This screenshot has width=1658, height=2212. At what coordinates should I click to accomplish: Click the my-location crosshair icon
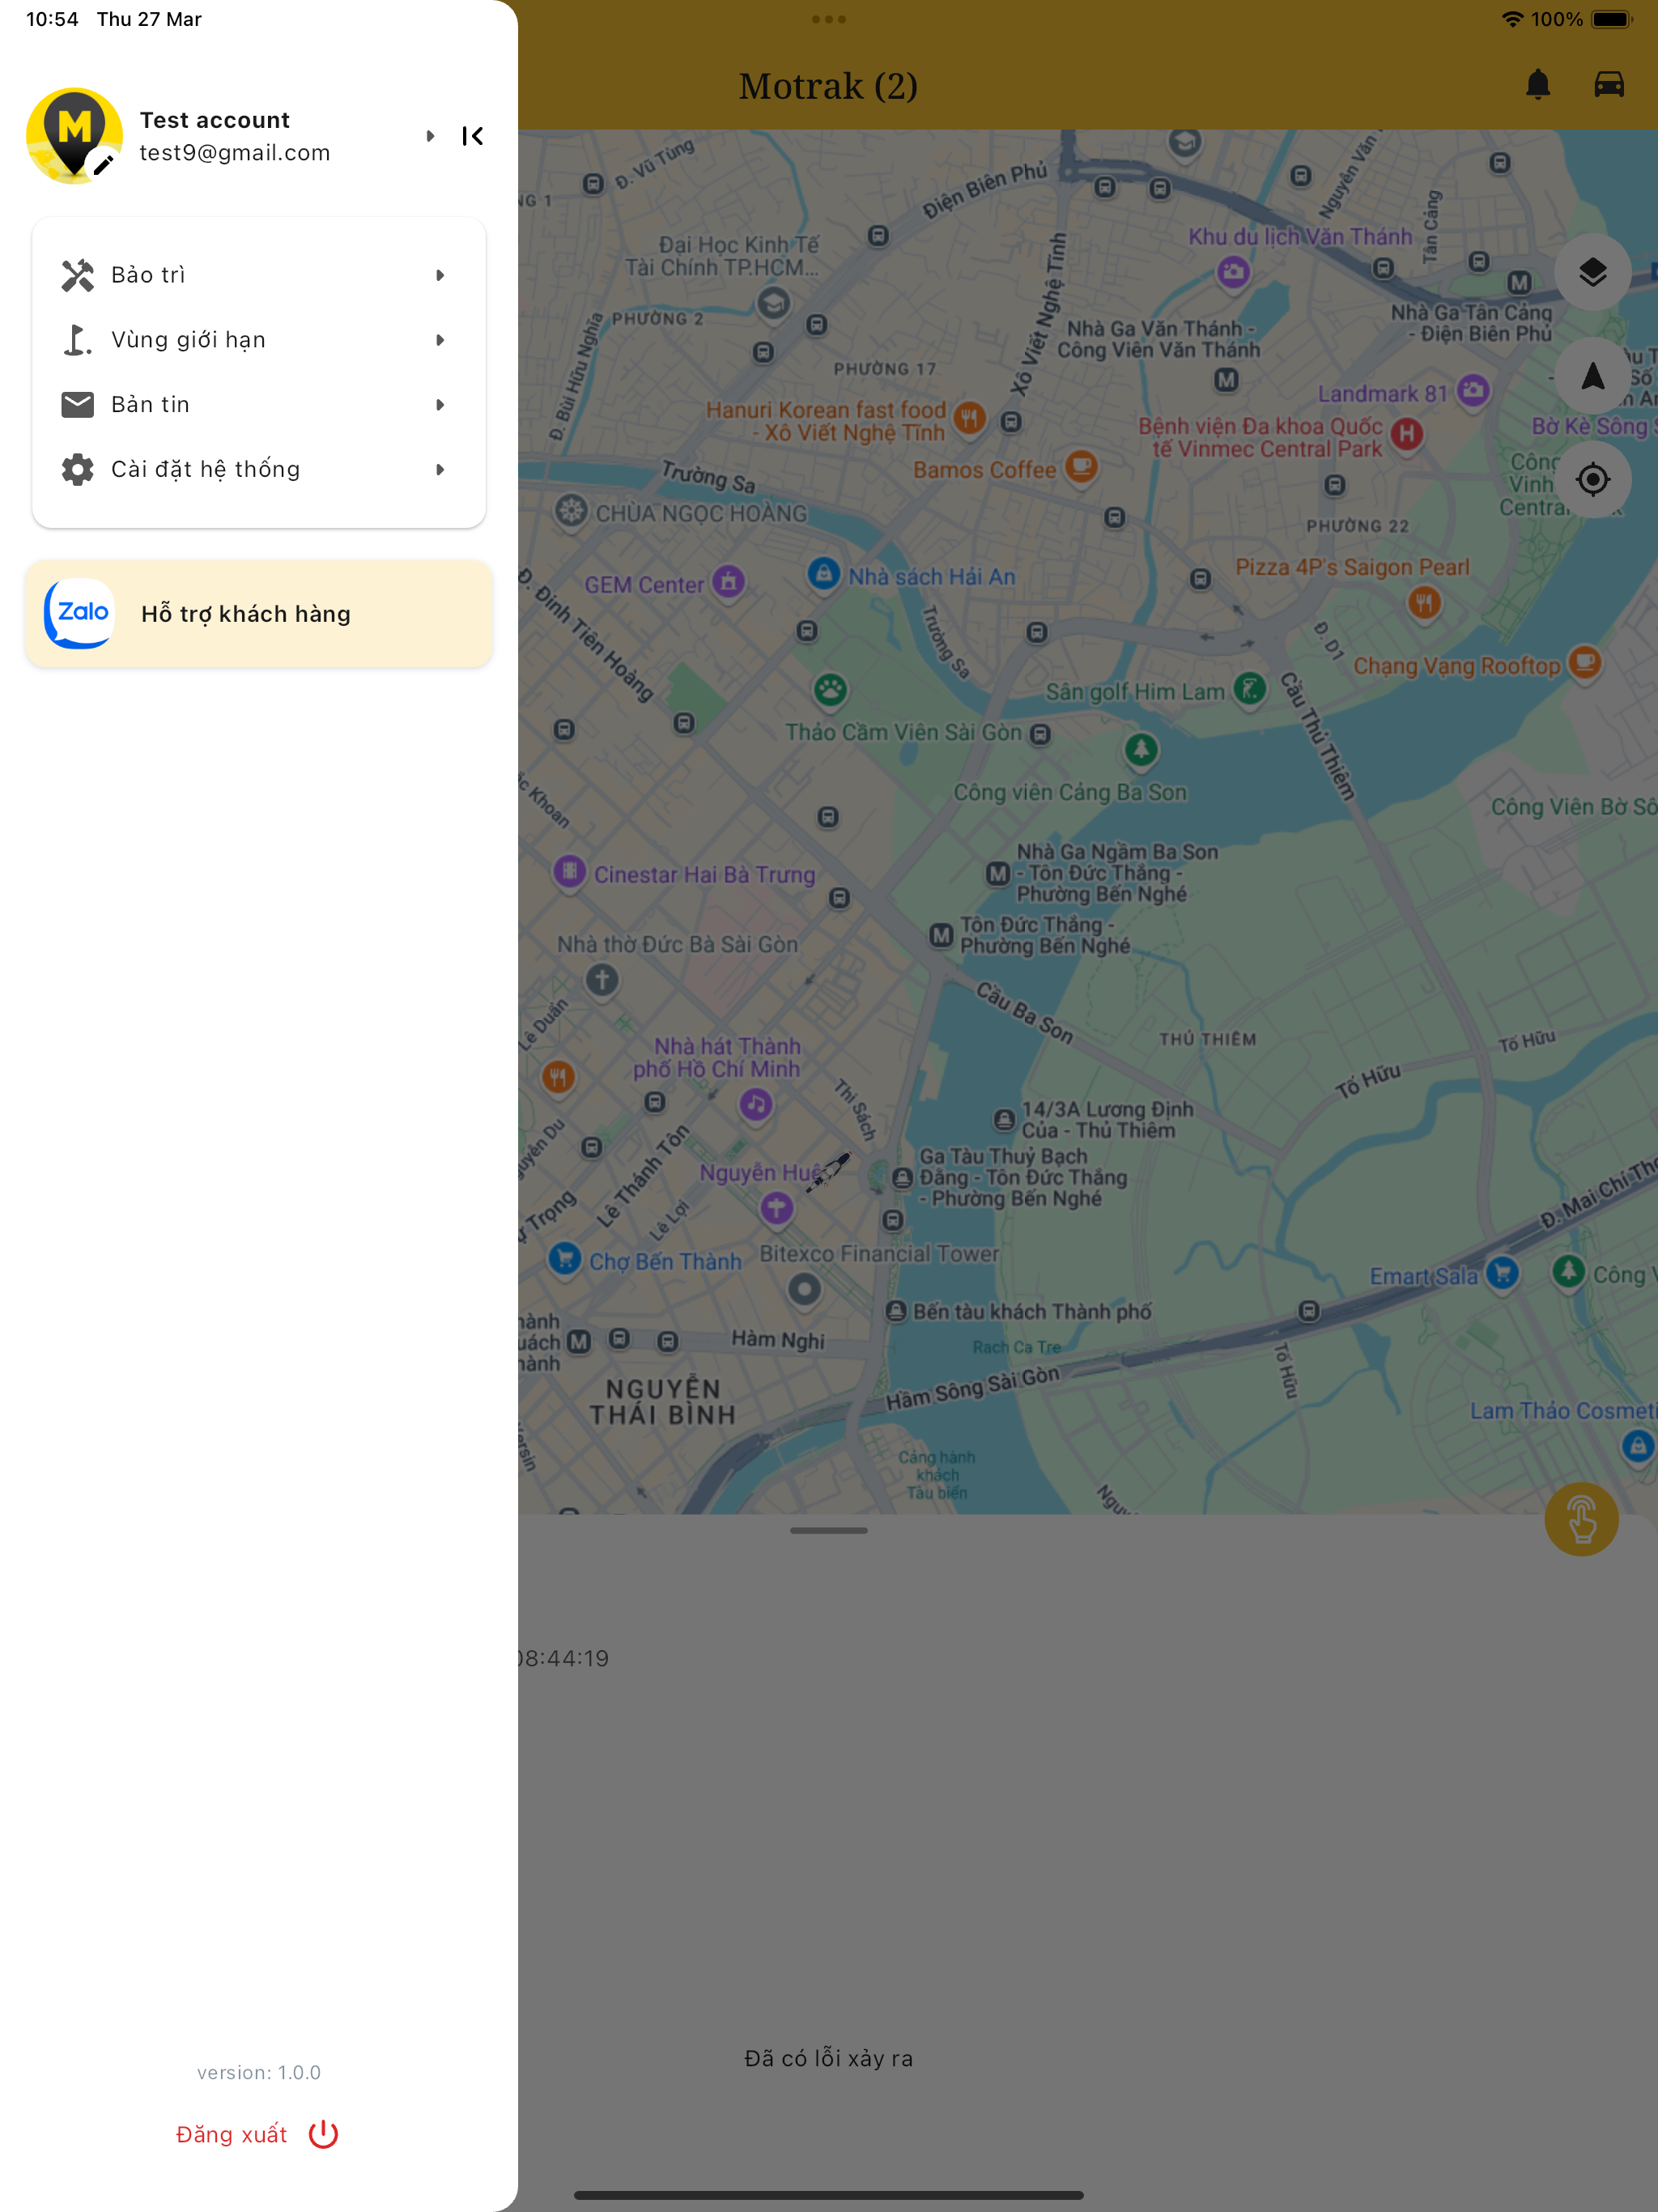1592,479
